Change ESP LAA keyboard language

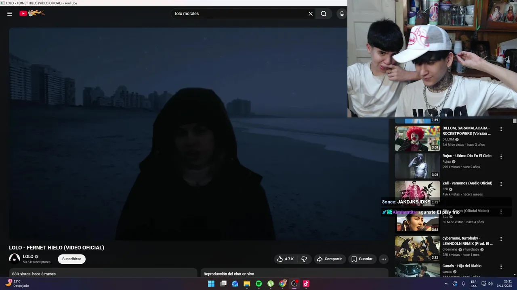(x=473, y=284)
